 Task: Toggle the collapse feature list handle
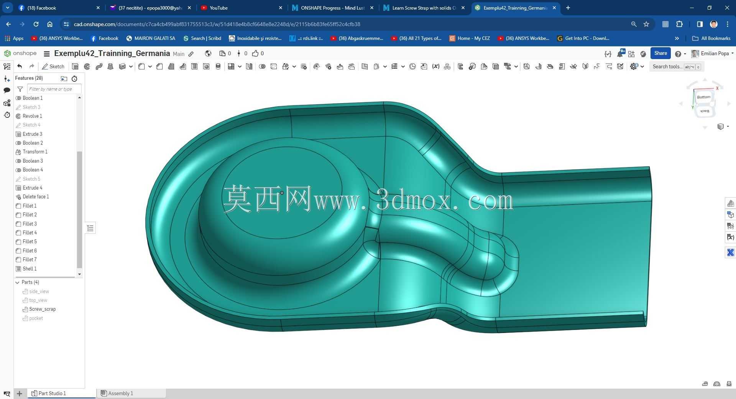pyautogui.click(x=90, y=228)
